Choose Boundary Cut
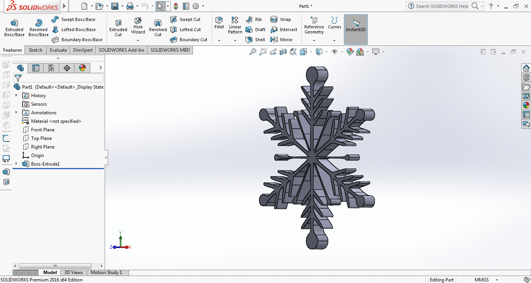The height and width of the screenshot is (283, 531). [189, 40]
